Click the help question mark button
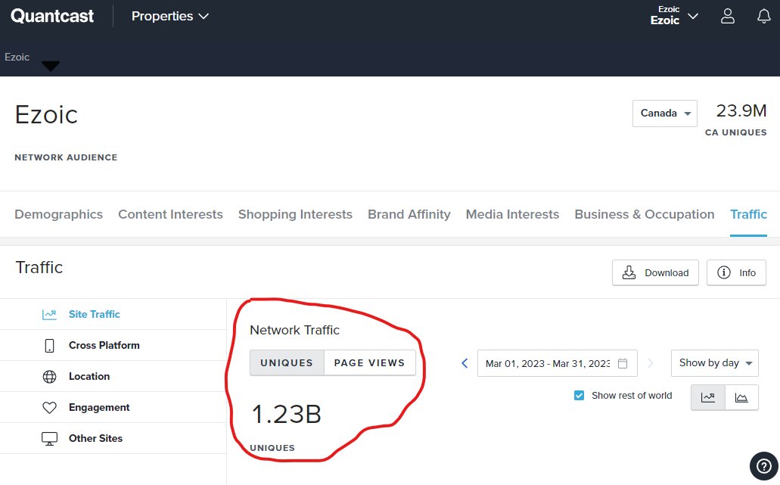Viewport: 780px width, 485px height. (x=763, y=466)
